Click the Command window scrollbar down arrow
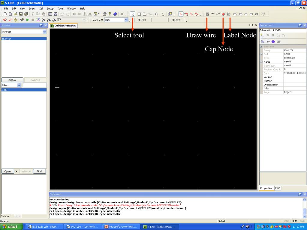This screenshot has height=230, width=307. click(305, 216)
